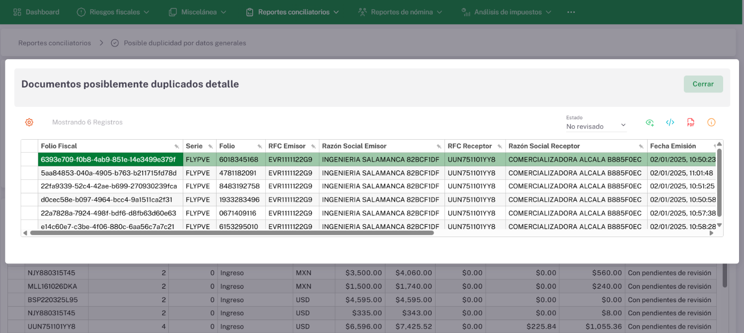The image size is (744, 333).
Task: Open the Reportes de nómina menu
Action: click(401, 12)
